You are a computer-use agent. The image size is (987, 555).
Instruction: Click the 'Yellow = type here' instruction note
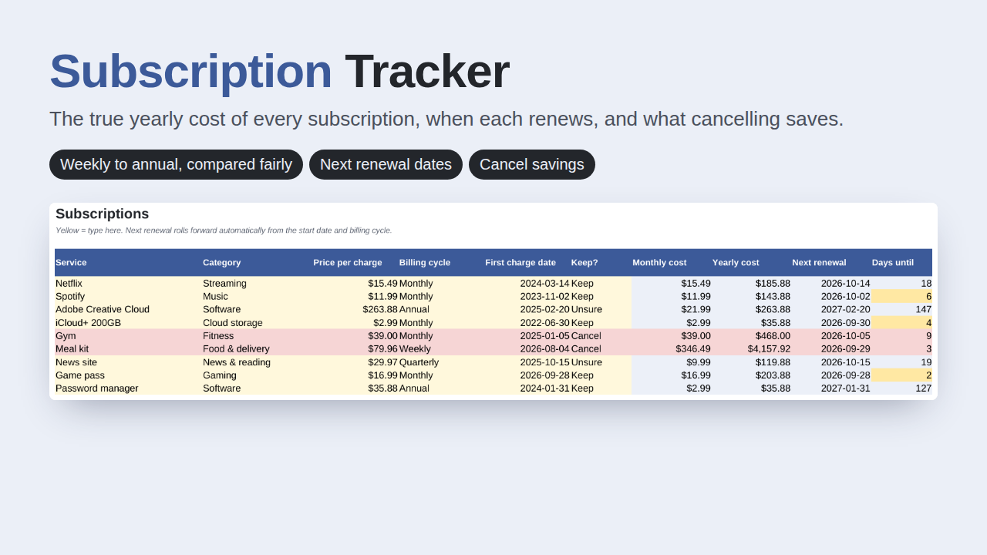coord(224,230)
